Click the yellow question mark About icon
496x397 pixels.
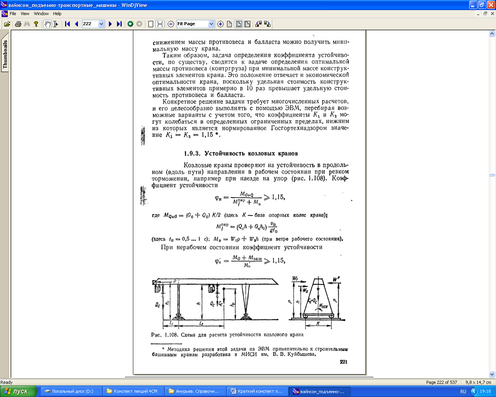36,24
